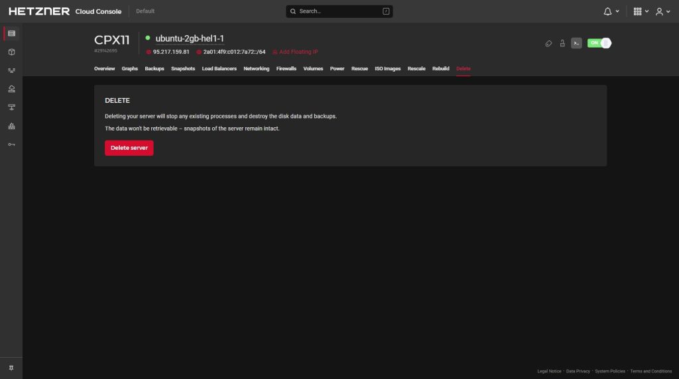Click the Add Floating IP link
The height and width of the screenshot is (379, 679).
298,52
